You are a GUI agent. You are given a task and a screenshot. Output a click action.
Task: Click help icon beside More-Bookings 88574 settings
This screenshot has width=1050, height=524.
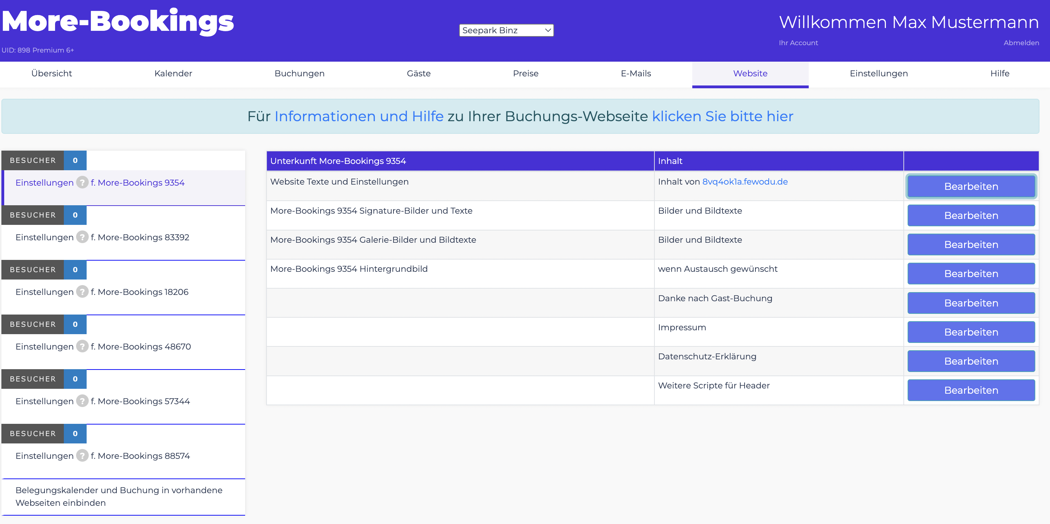[x=82, y=456]
